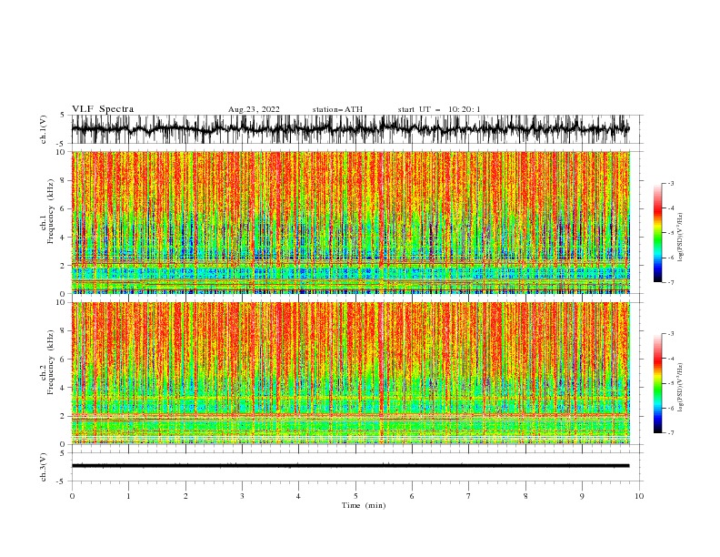Click time-axis tick label "7"
Screen dimensions: 720x557
point(469,496)
